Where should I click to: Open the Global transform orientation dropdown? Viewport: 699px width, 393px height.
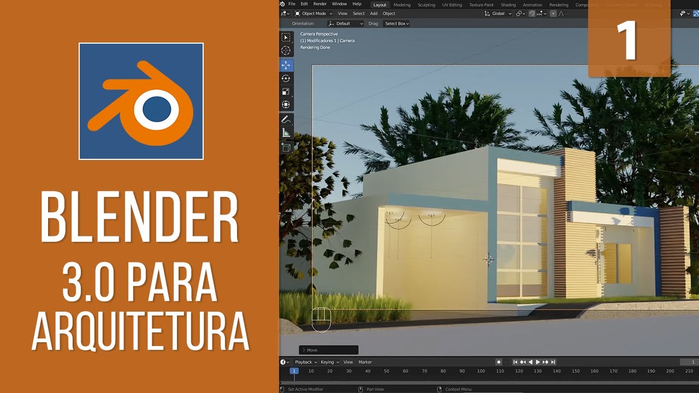pyautogui.click(x=498, y=14)
